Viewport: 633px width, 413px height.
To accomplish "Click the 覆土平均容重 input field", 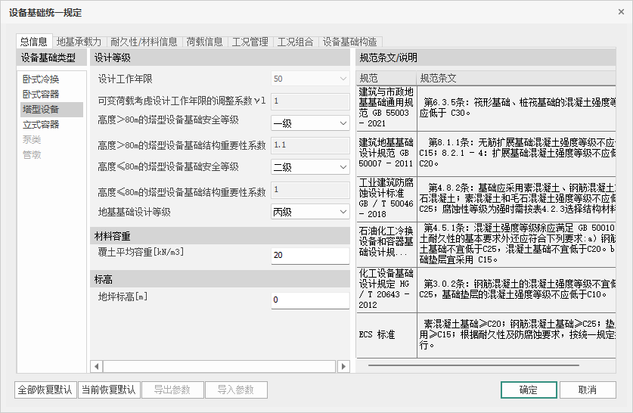I will (309, 256).
